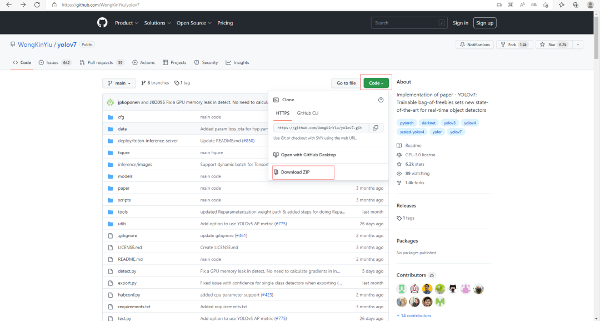
Task: Open the Pricing link
Action: tap(225, 23)
